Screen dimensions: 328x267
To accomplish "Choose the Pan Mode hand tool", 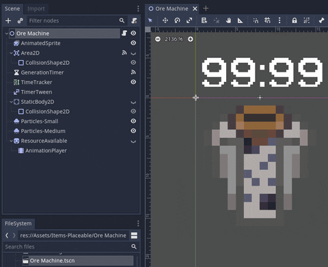I will (x=228, y=20).
